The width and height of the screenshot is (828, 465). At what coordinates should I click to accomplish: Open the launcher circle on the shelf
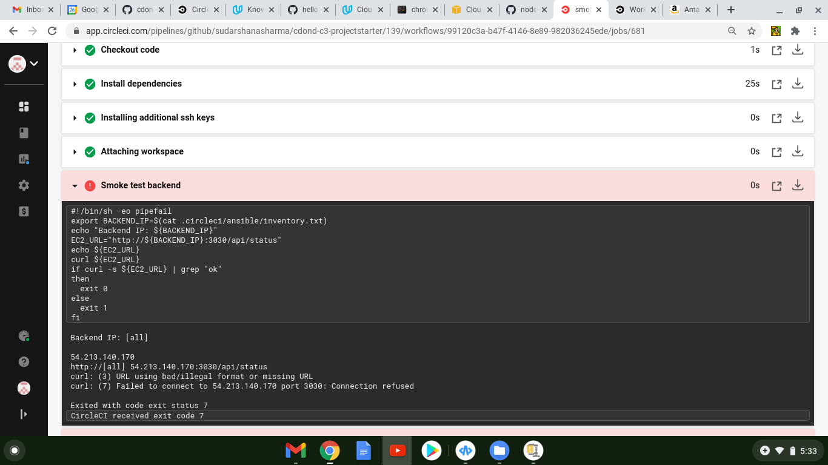pos(15,450)
